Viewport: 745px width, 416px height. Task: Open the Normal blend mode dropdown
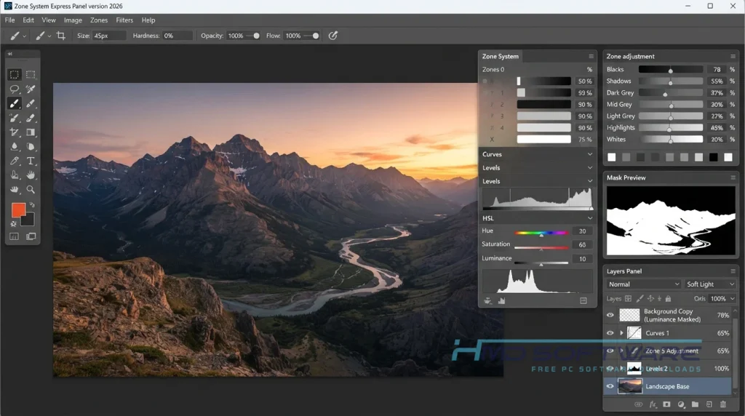pos(644,284)
